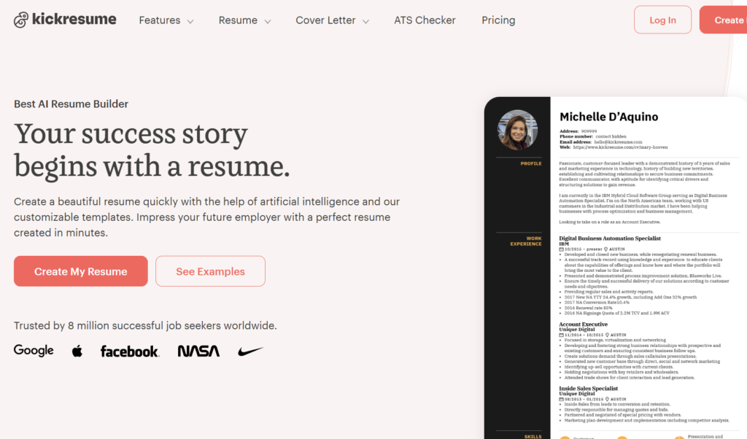The image size is (747, 439).
Task: Click the Facebook logo
Action: [130, 351]
